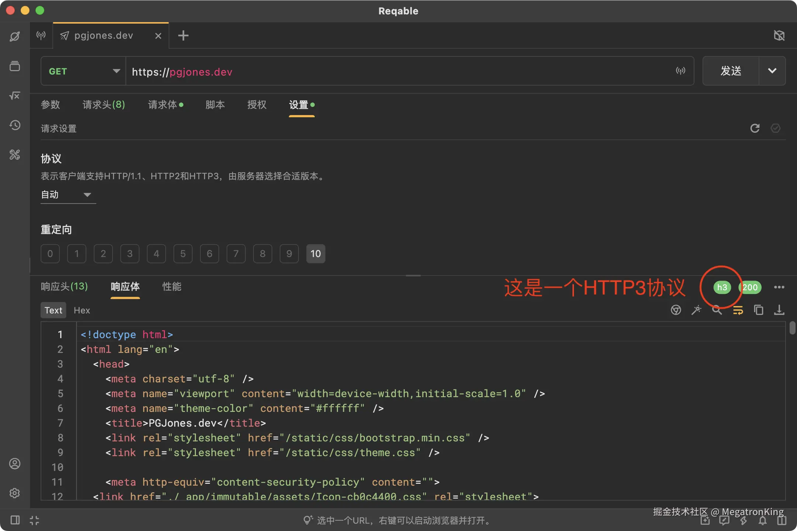Close the pgjones.dev tab
The image size is (797, 531).
coord(158,36)
